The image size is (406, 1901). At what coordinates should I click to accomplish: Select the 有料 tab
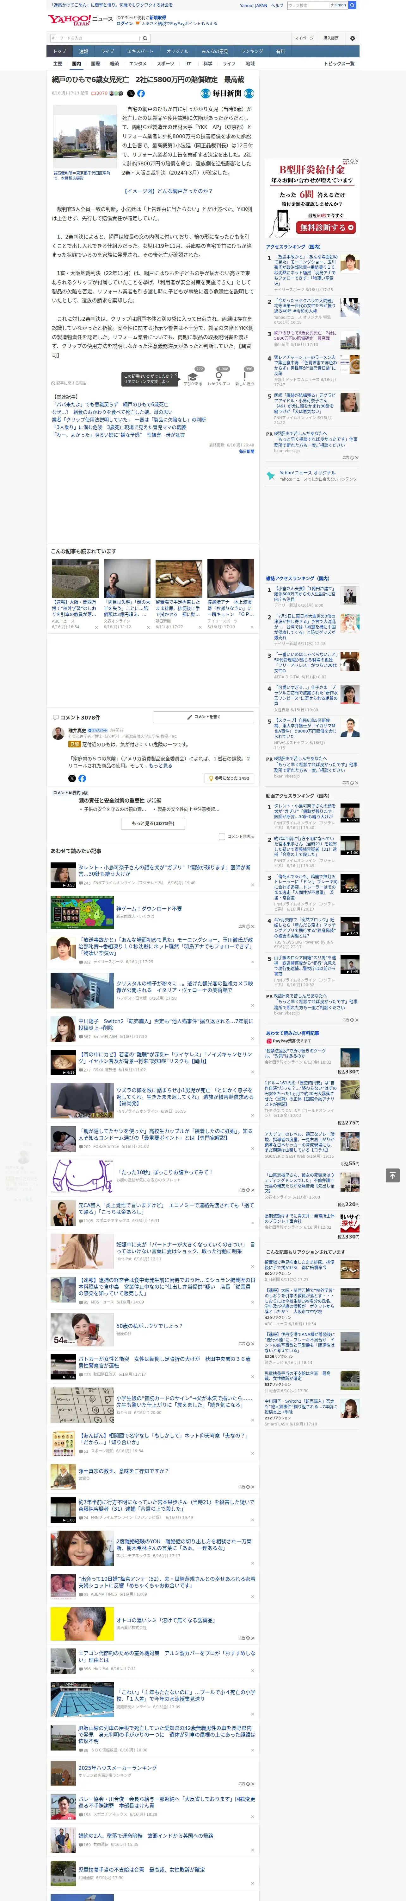(x=280, y=52)
